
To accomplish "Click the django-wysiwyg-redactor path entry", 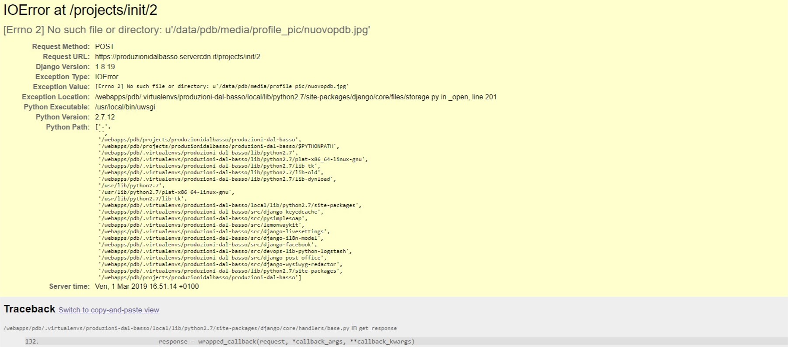I will point(221,264).
